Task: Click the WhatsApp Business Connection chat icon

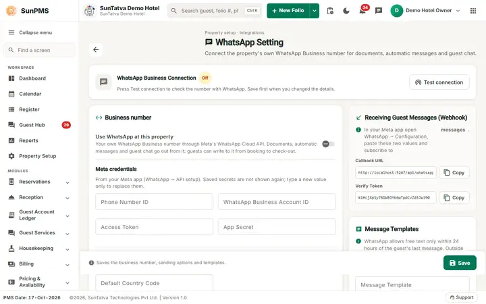Action: 103,82
